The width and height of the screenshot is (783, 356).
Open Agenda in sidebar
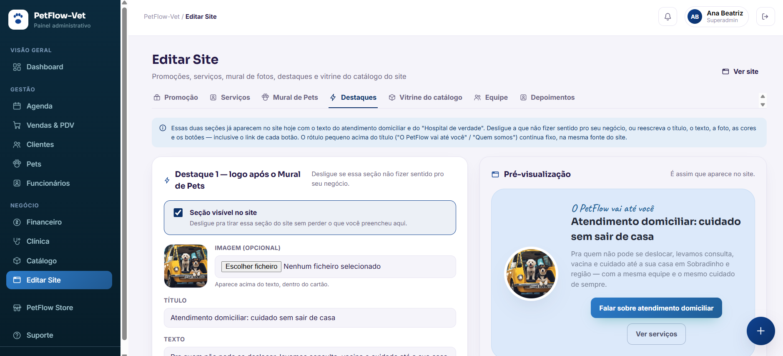tap(59, 106)
